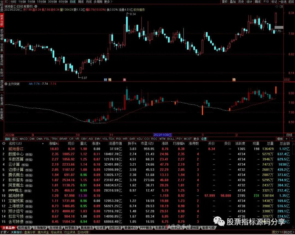Expand 更多 period options
The width and height of the screenshot is (295, 235).
click(108, 2)
